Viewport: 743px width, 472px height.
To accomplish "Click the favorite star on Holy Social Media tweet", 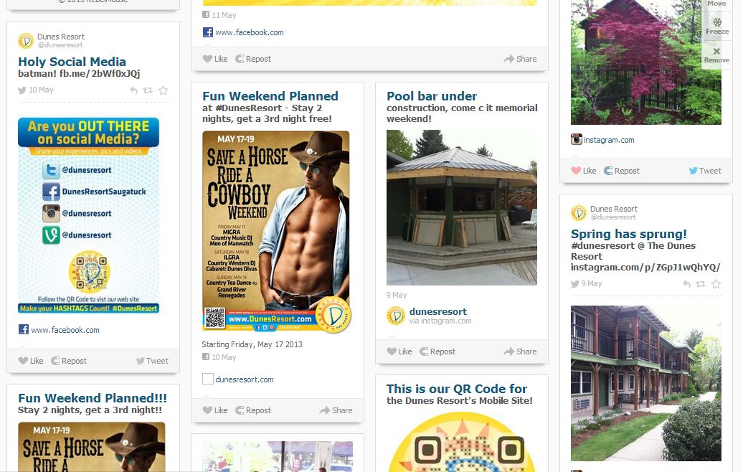I will (163, 90).
